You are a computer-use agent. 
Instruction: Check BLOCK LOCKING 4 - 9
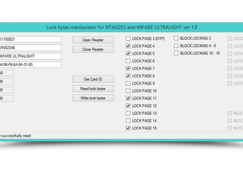pyautogui.click(x=176, y=46)
